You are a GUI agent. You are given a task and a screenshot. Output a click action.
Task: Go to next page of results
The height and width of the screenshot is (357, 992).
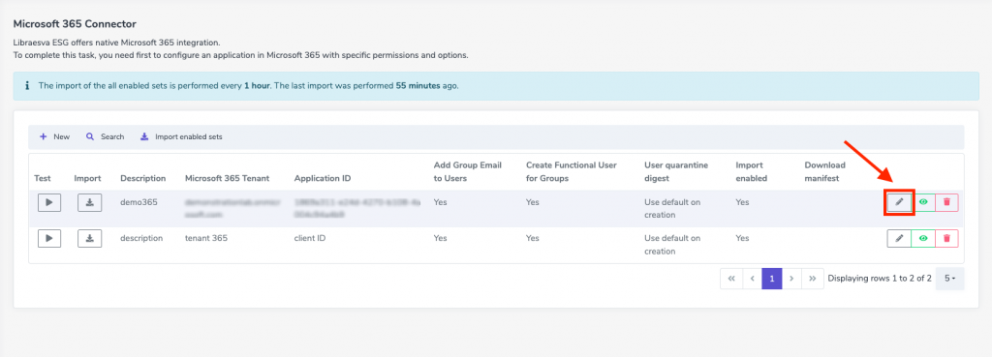pos(792,278)
